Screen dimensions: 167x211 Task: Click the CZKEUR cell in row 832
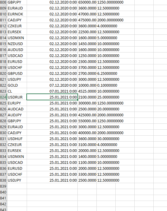pos(17,145)
